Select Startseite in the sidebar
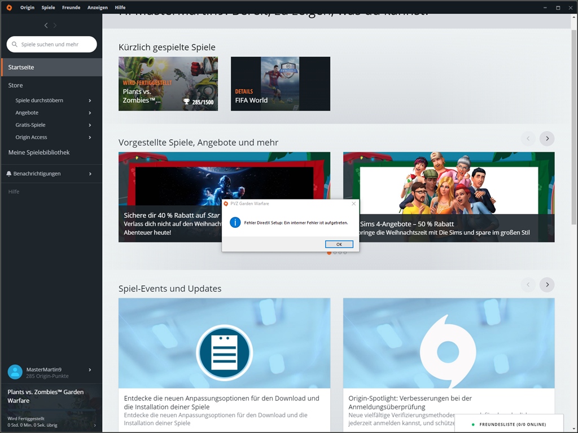The width and height of the screenshot is (578, 433). pyautogui.click(x=51, y=67)
